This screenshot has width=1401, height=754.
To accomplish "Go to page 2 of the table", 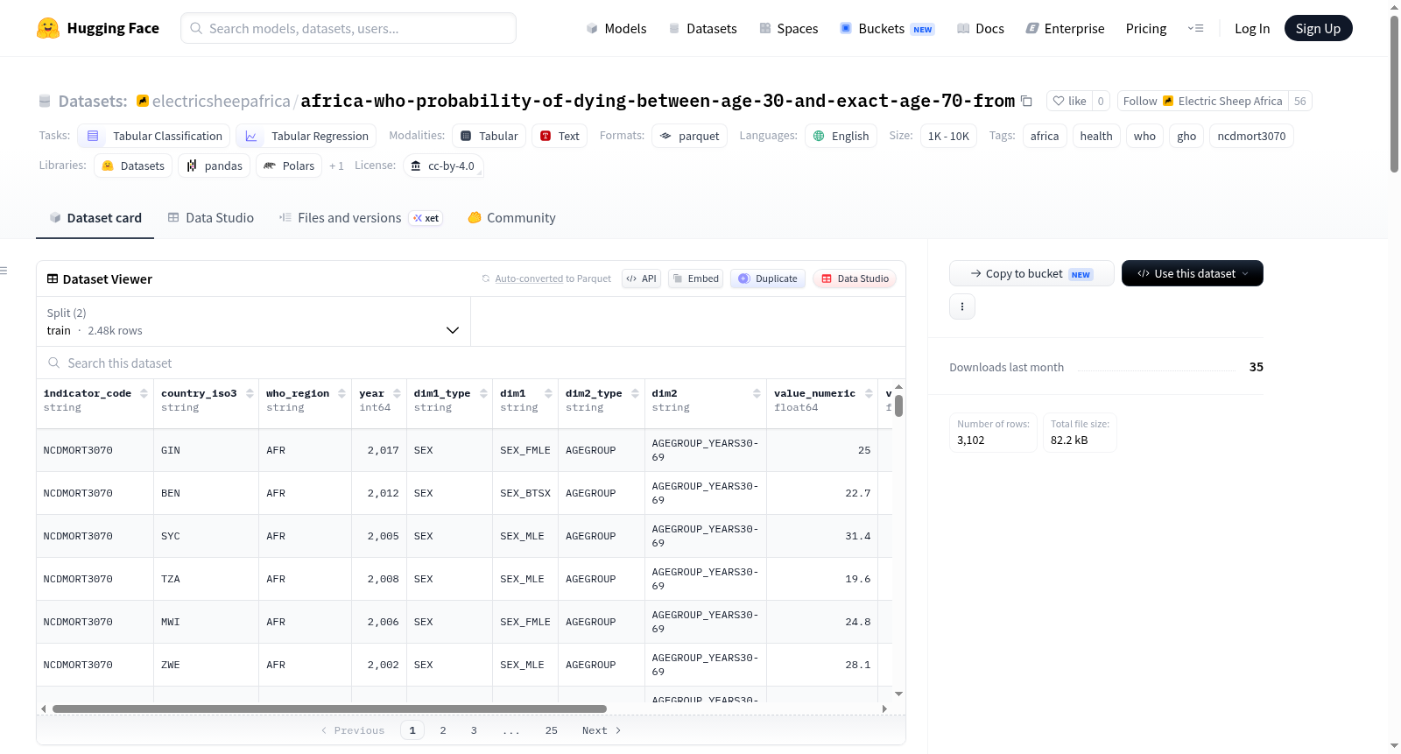I will [x=443, y=730].
